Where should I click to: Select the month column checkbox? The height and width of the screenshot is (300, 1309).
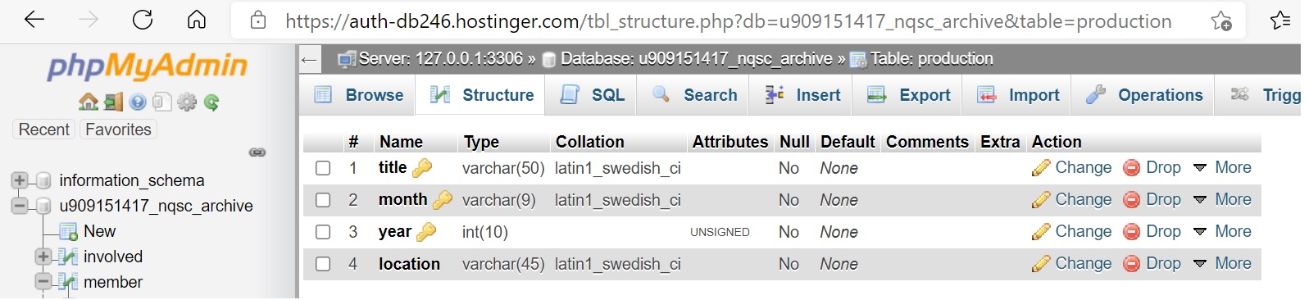coord(323,200)
